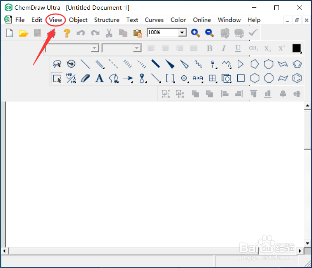
Task: Open the Online menu
Action: [202, 20]
